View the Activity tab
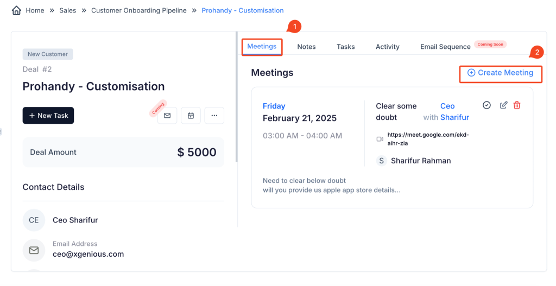Viewport: 556px width, 286px height. [x=387, y=47]
